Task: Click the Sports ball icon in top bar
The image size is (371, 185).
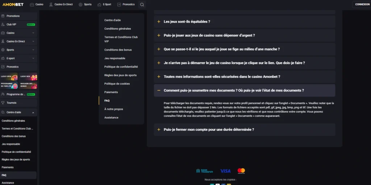Action: [x=80, y=4]
